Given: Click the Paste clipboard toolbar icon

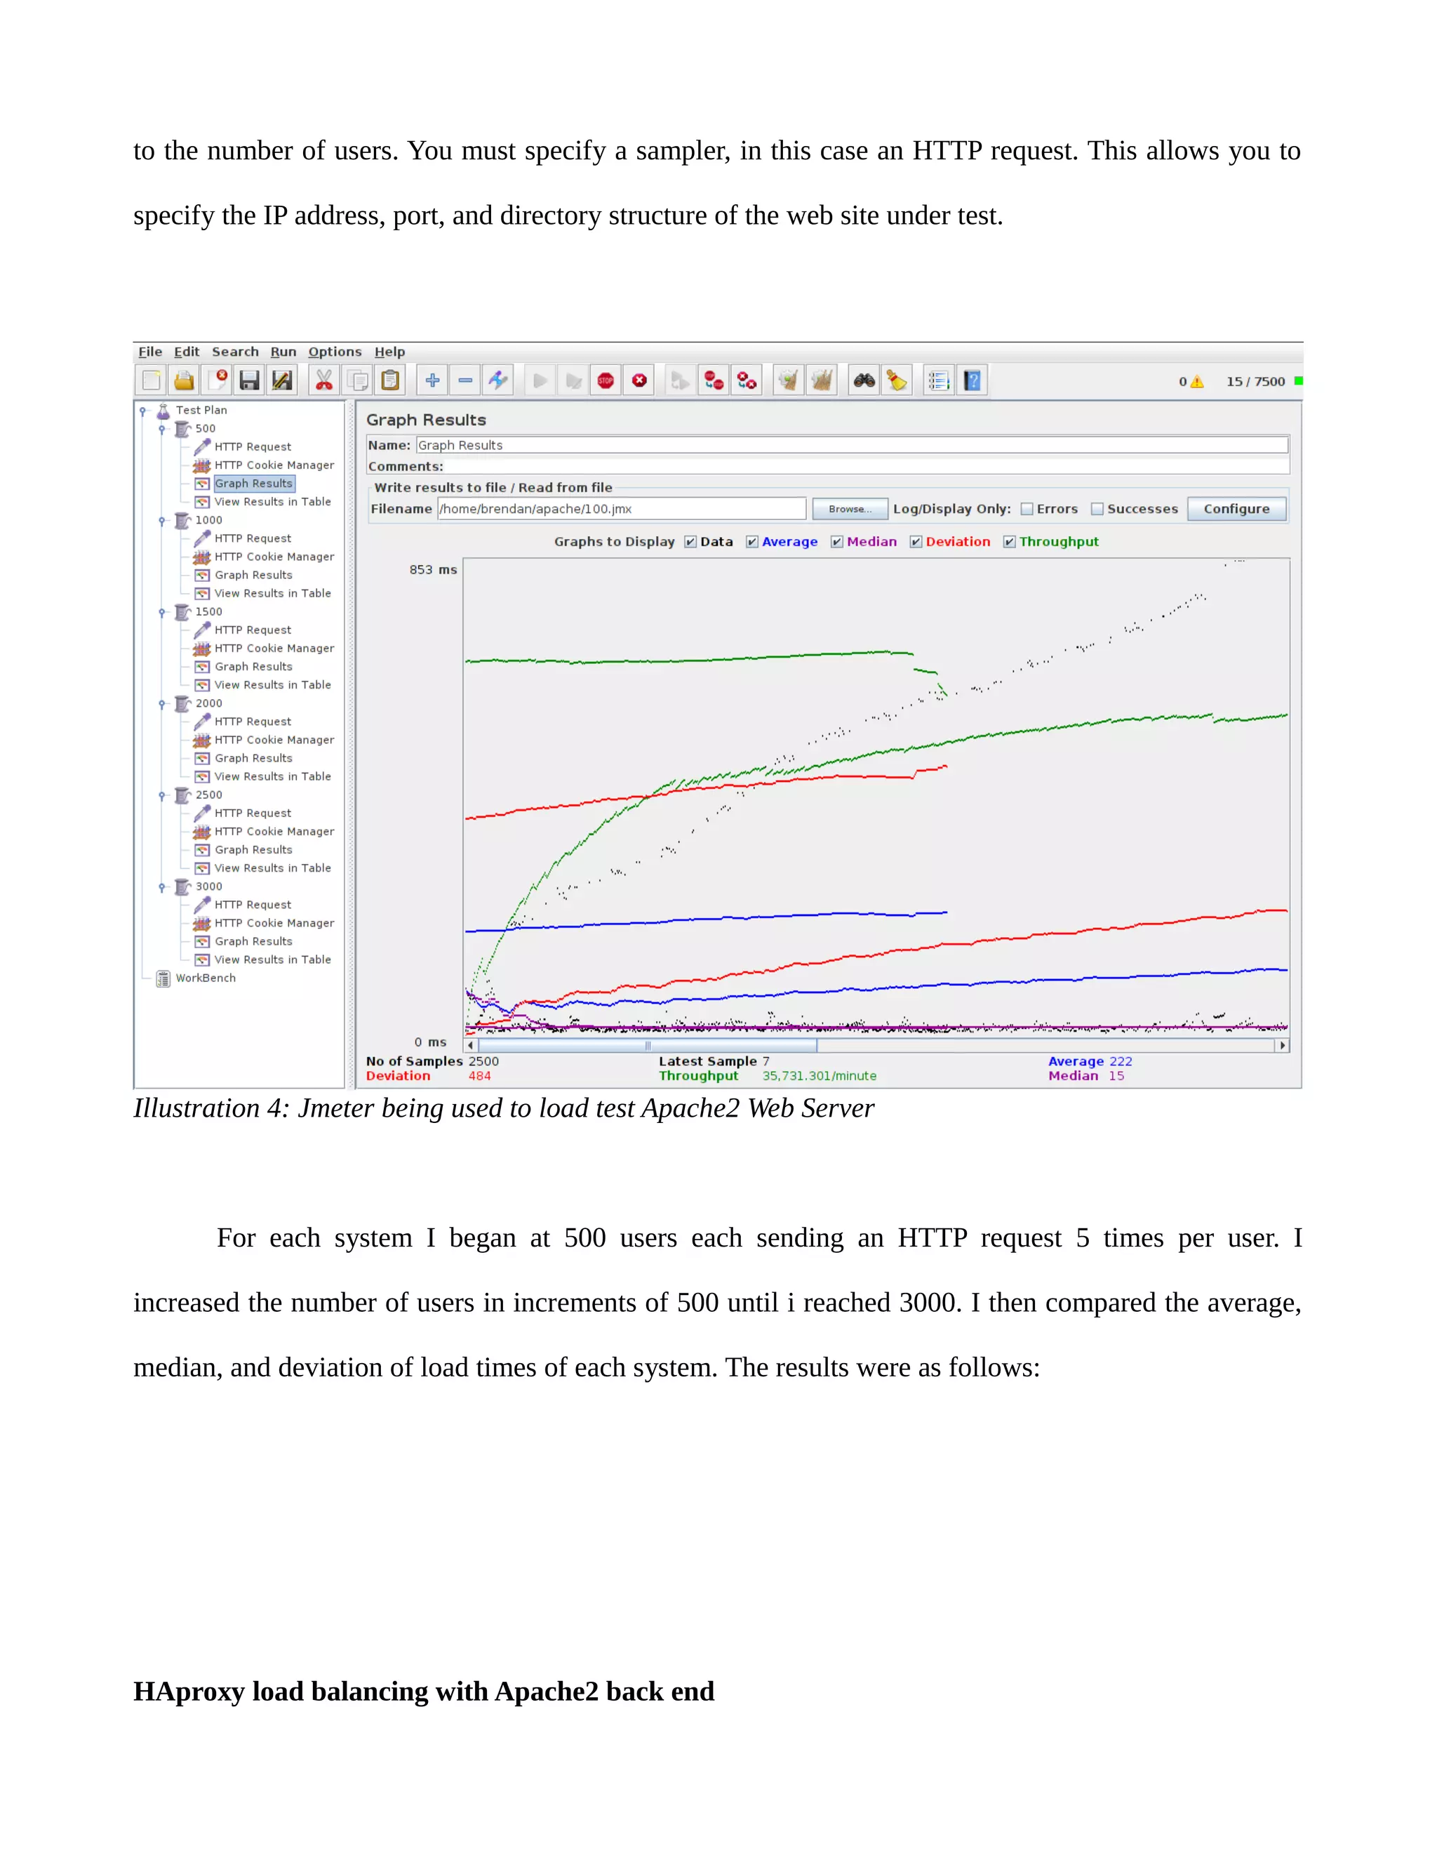Looking at the screenshot, I should pos(390,380).
